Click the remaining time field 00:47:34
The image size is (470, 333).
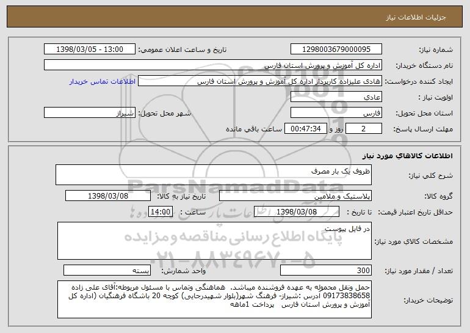(x=305, y=128)
